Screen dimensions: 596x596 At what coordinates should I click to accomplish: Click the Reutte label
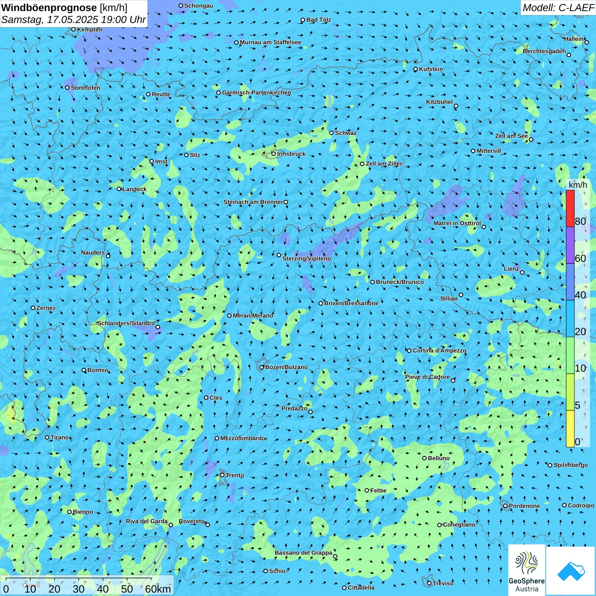[161, 94]
